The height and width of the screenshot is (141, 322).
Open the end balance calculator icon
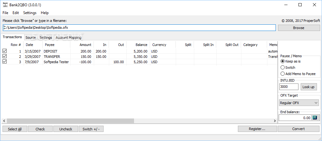tap(314, 118)
